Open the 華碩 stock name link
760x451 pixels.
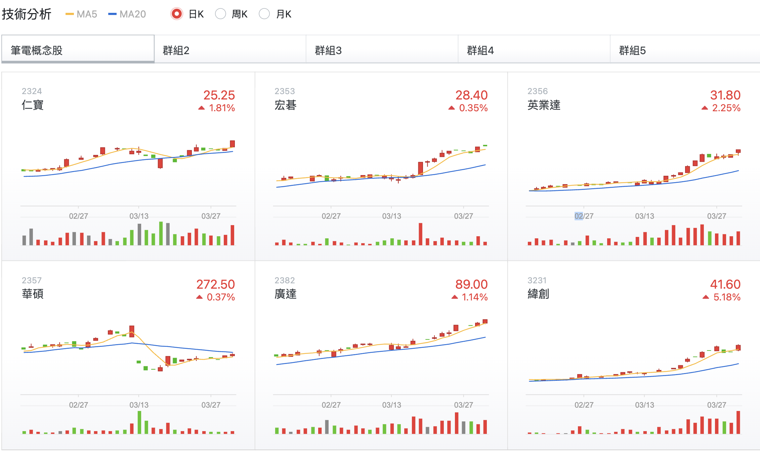point(33,294)
